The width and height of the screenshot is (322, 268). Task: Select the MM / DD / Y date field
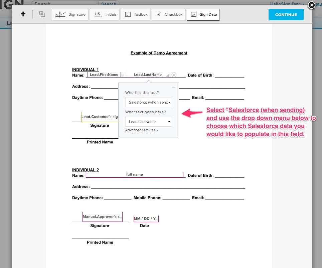click(146, 219)
